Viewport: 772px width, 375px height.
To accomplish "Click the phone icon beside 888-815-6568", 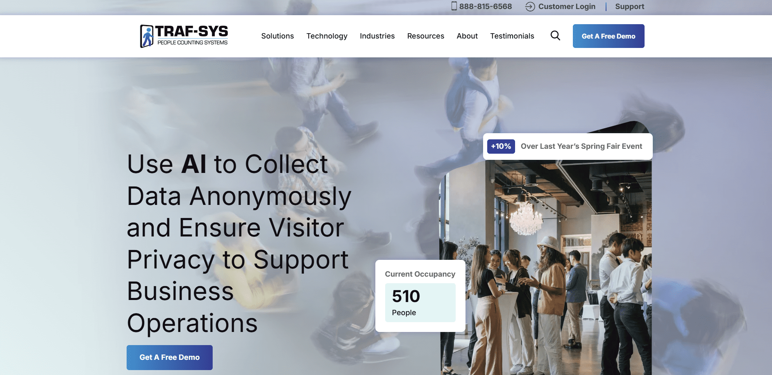I will coord(454,6).
